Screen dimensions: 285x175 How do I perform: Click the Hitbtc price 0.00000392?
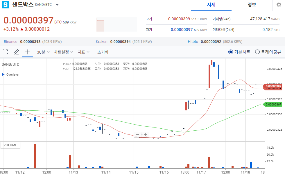point(211,42)
